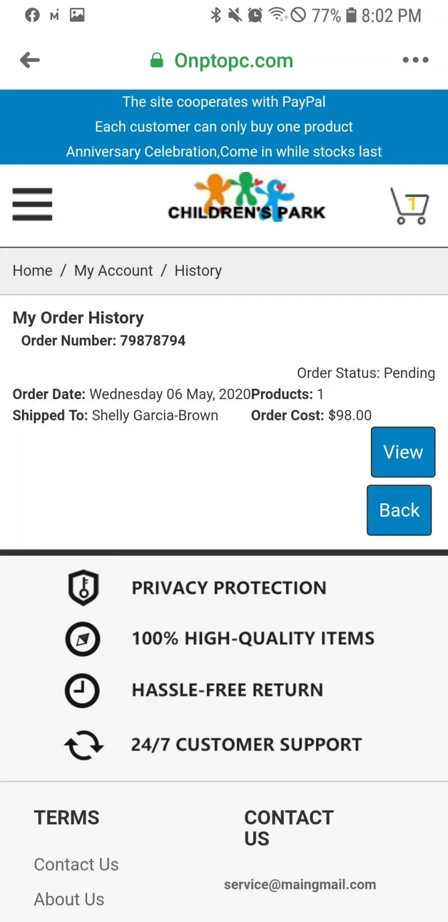Tap the High-Quality Items compass icon

[83, 639]
